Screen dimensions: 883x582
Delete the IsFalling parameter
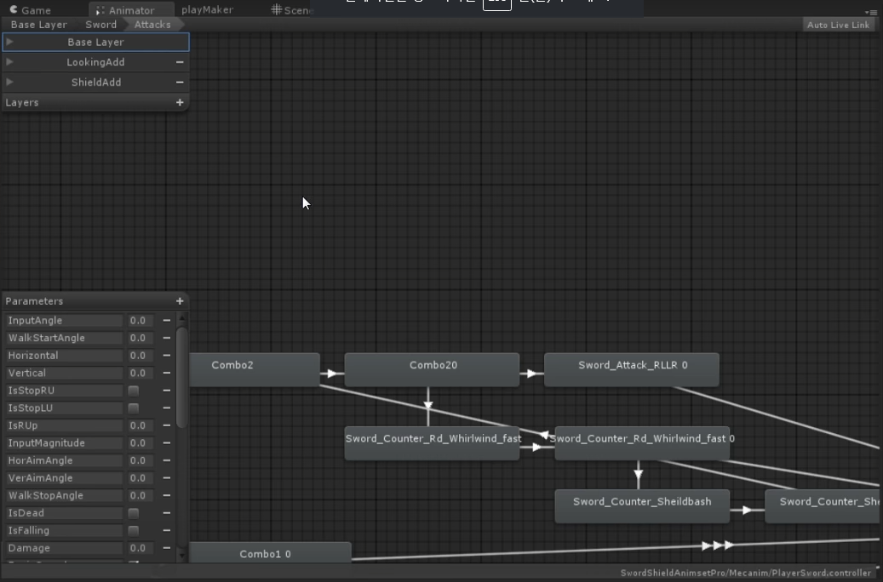tap(167, 530)
